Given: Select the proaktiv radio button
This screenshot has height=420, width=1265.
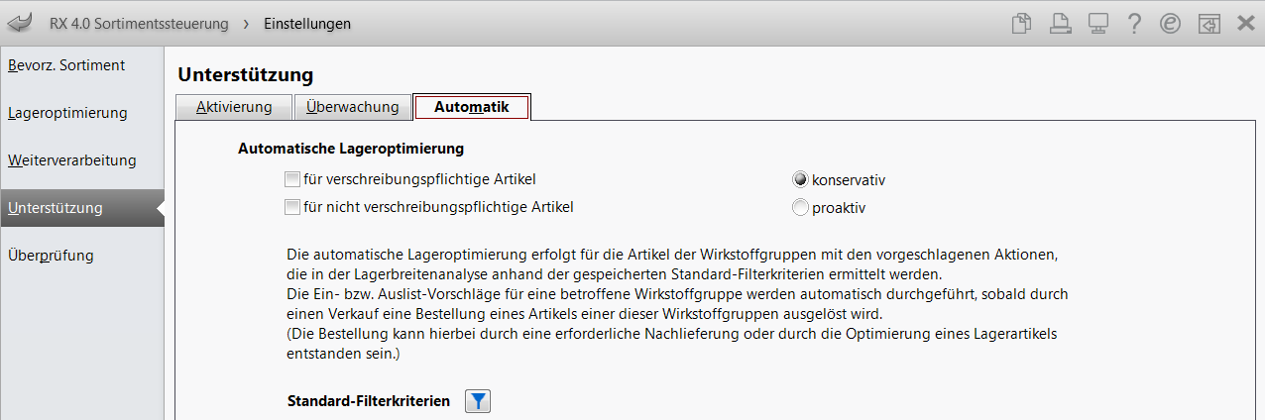Looking at the screenshot, I should 800,208.
